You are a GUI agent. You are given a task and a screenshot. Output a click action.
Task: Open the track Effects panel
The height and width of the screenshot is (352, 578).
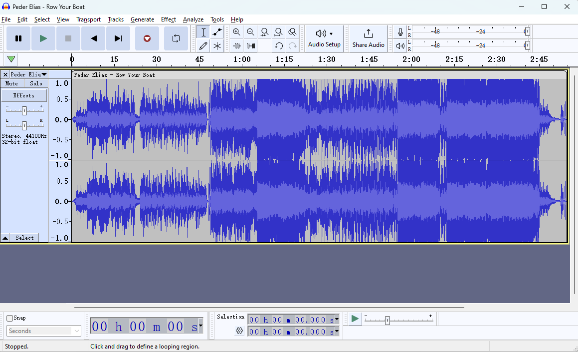[x=24, y=95]
